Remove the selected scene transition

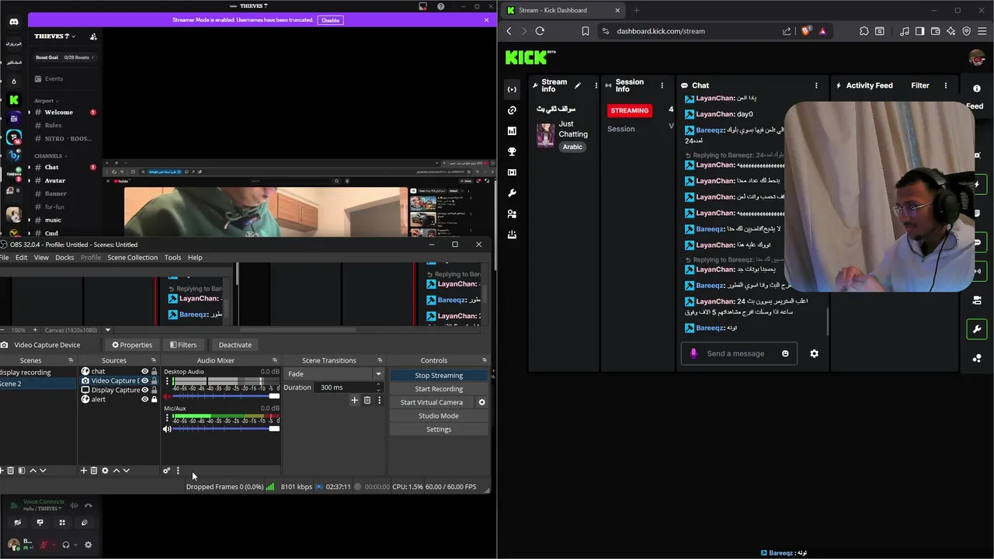(x=367, y=401)
